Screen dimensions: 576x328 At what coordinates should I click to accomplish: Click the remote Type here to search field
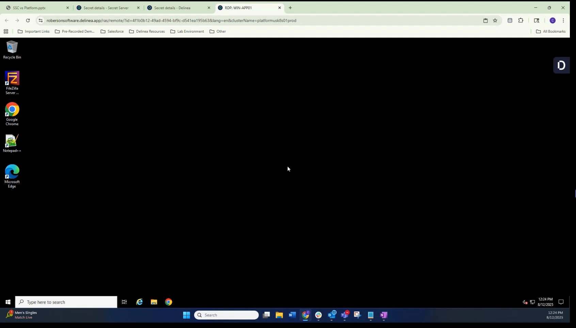pyautogui.click(x=66, y=302)
